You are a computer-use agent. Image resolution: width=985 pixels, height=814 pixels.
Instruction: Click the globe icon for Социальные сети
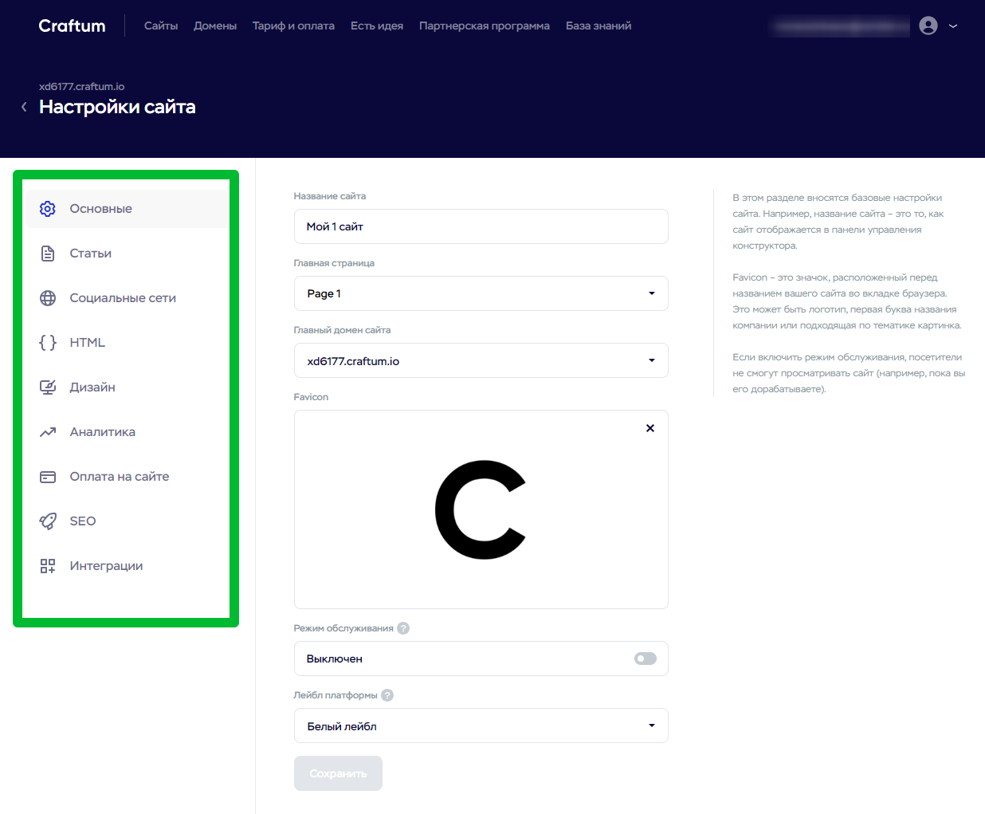coord(48,298)
